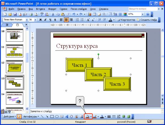Screen dimensions: 165x125
Task: Expand the 47% zoom dropdown
Action: [x=143, y=14]
